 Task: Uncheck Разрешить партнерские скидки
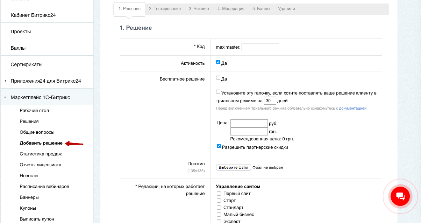[219, 146]
